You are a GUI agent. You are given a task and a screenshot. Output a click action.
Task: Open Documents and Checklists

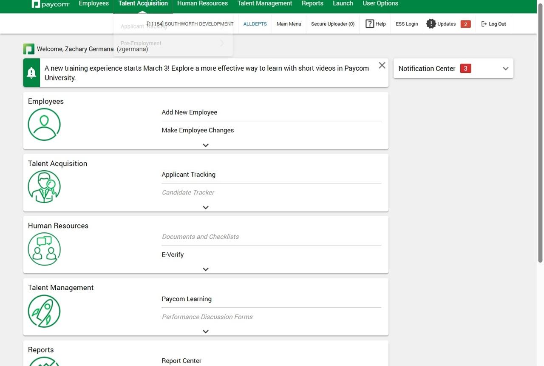coord(200,237)
